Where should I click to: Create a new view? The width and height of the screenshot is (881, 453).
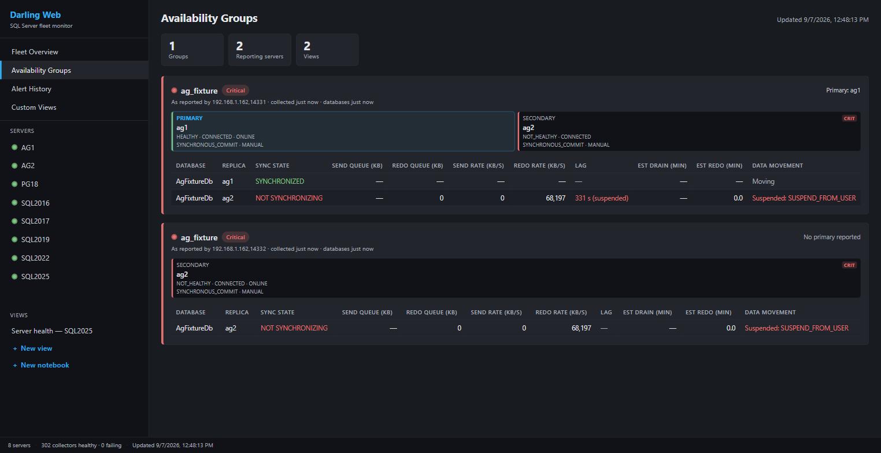coord(32,348)
